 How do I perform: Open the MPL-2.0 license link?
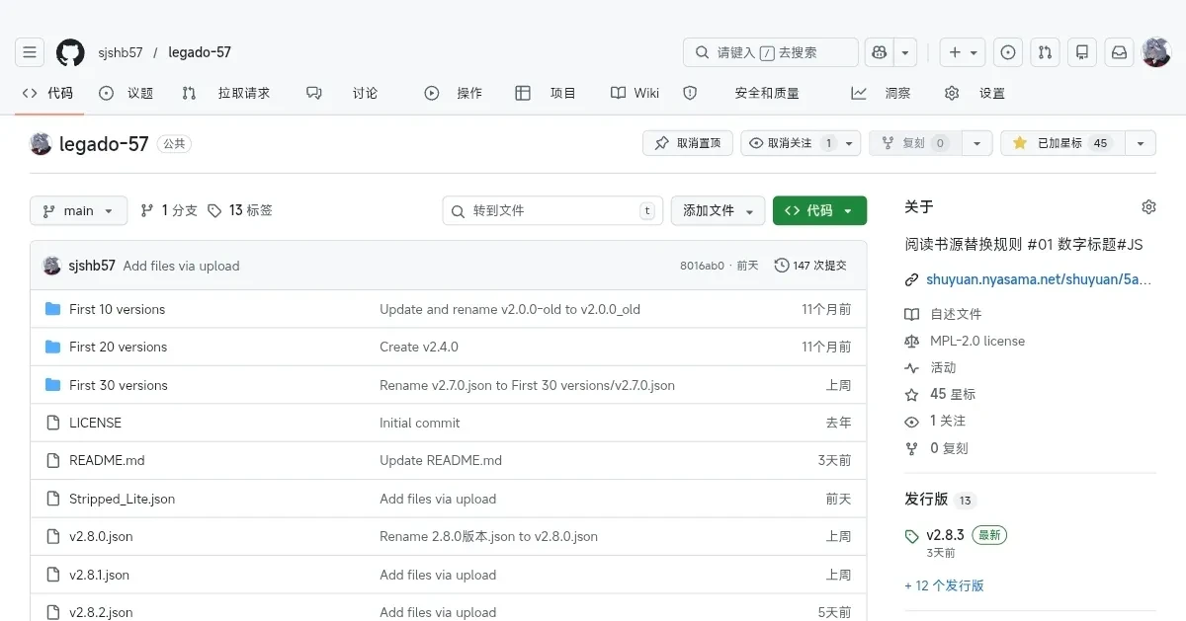click(x=965, y=341)
